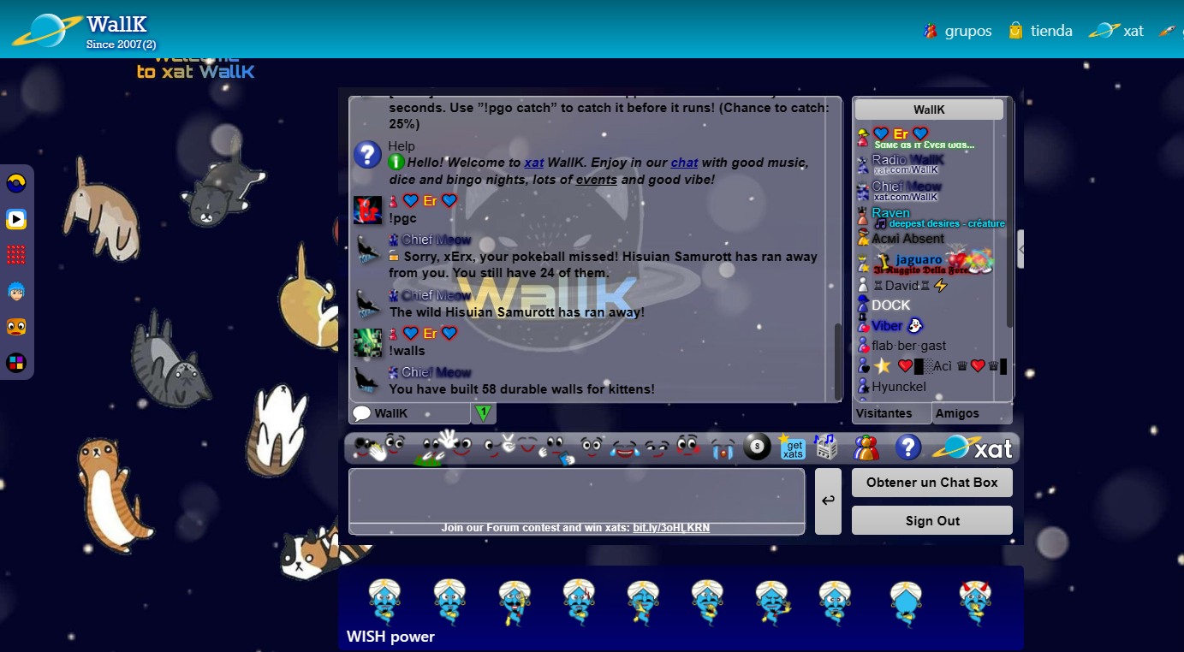
Task: Open the four colored squares sidebar app
Action: (16, 363)
